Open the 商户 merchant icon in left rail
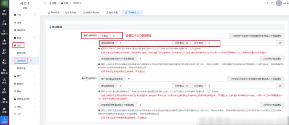This screenshot has width=289, height=125. point(4,52)
